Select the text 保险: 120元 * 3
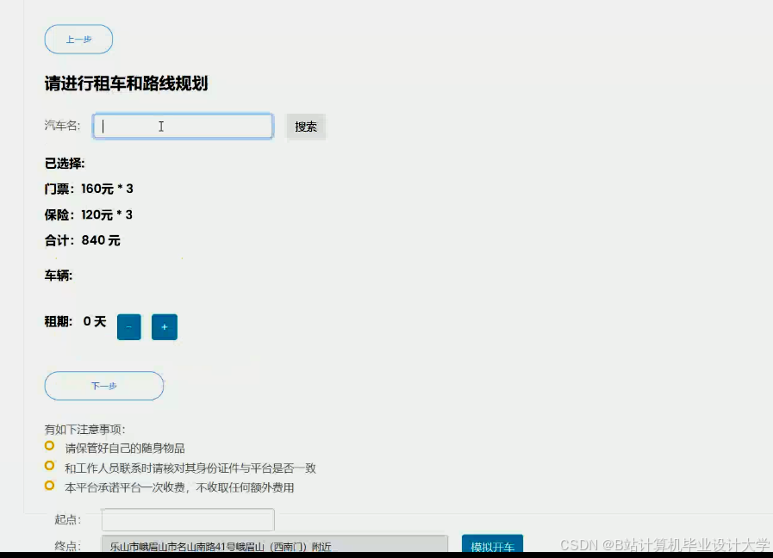Viewport: 773px width, 558px height. point(89,214)
